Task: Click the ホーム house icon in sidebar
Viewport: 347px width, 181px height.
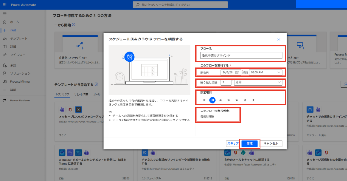Action: (5, 22)
